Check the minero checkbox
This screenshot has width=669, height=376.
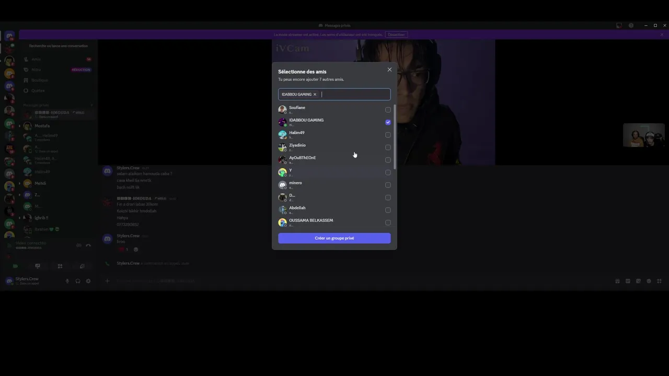[388, 185]
